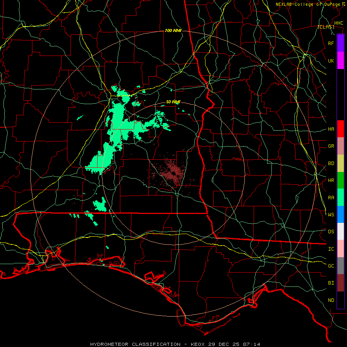Click the GR legend label
The height and width of the screenshot is (347, 347).
click(331, 146)
